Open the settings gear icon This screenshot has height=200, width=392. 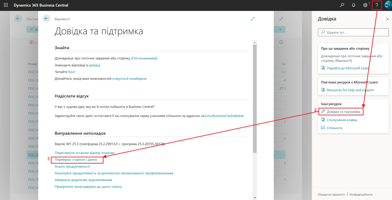(x=365, y=5)
